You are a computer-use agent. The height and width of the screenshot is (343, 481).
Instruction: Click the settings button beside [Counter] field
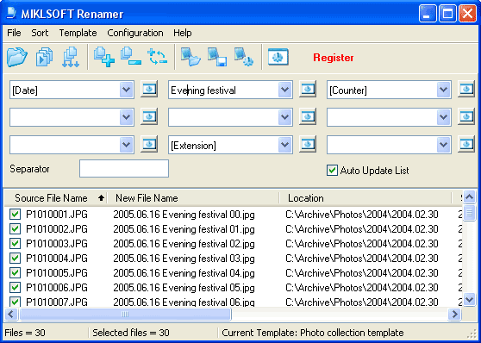click(x=466, y=90)
